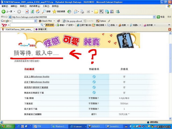Open the 正在下載Badongo Buddy link
Screen dimensions: 172x129
pos(37,82)
